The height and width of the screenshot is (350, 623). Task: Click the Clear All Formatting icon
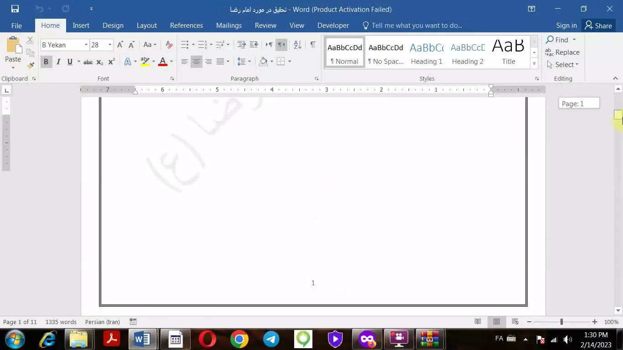(x=169, y=45)
